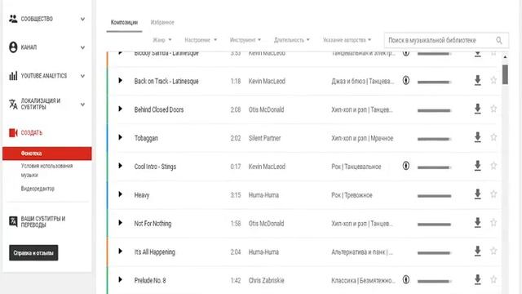Download the Heavy track
This screenshot has width=522, height=294.
pyautogui.click(x=477, y=194)
